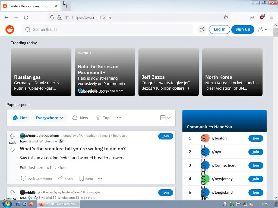Click the site lock info icon
Screen dimensions: 278x208
tap(59, 18)
